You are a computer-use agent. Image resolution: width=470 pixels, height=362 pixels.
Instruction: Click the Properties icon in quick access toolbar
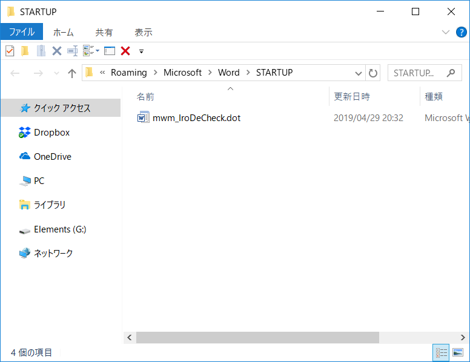coord(9,51)
